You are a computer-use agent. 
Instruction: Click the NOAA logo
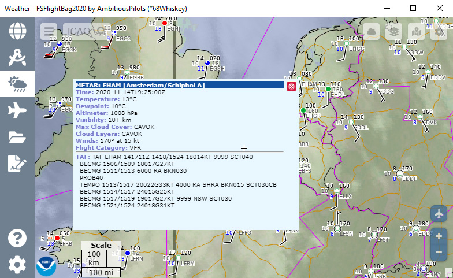(46, 266)
